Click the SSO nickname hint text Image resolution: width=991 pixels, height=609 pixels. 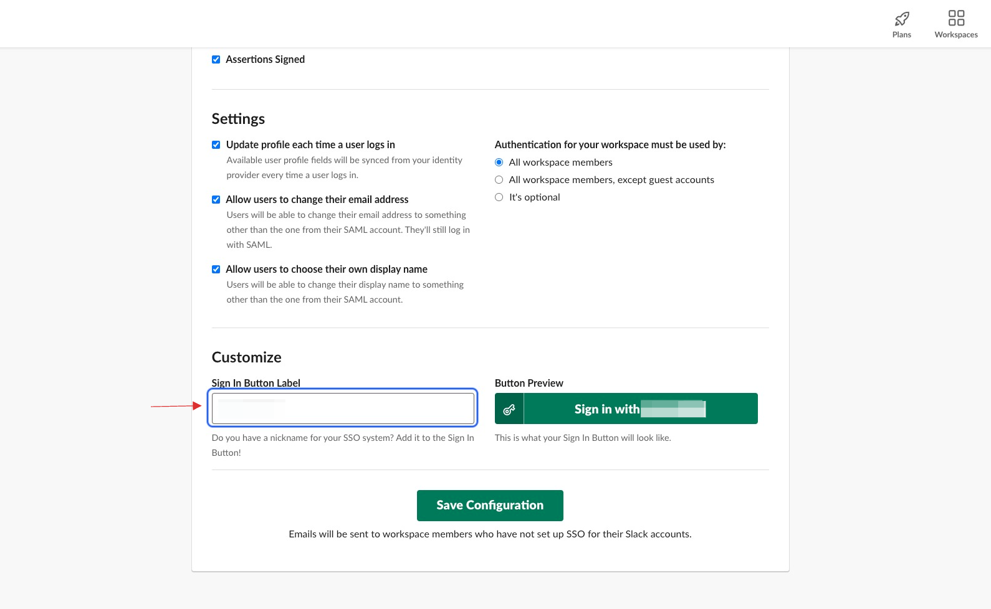343,445
